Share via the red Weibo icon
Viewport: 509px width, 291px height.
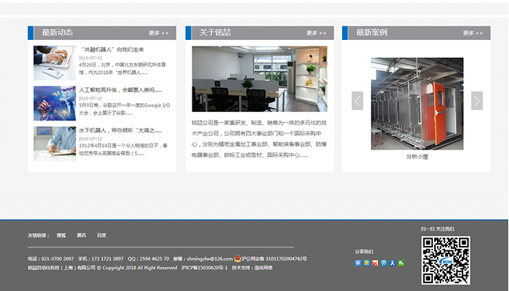coord(375,263)
